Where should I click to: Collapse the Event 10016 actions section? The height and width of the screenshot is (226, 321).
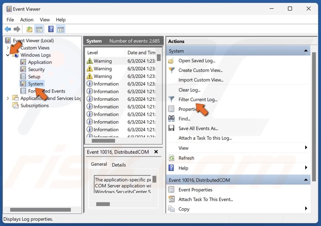(x=306, y=180)
